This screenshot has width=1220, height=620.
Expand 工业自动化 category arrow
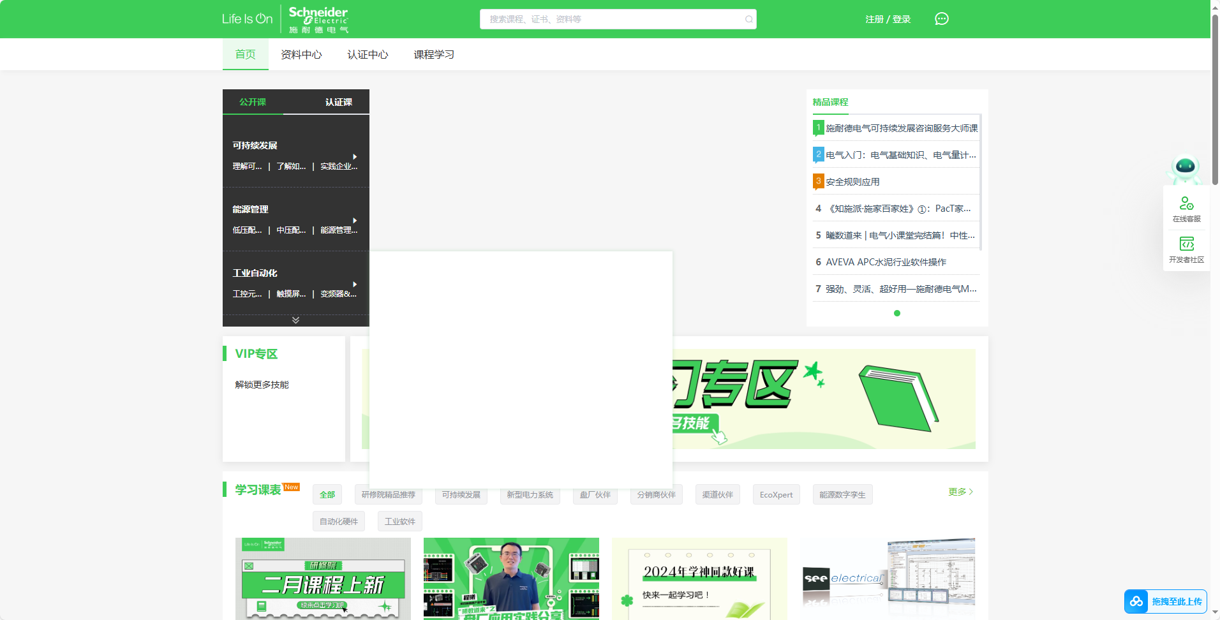pyautogui.click(x=355, y=284)
